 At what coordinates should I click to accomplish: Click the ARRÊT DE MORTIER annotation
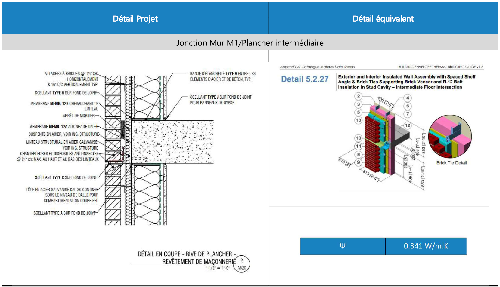(79, 116)
